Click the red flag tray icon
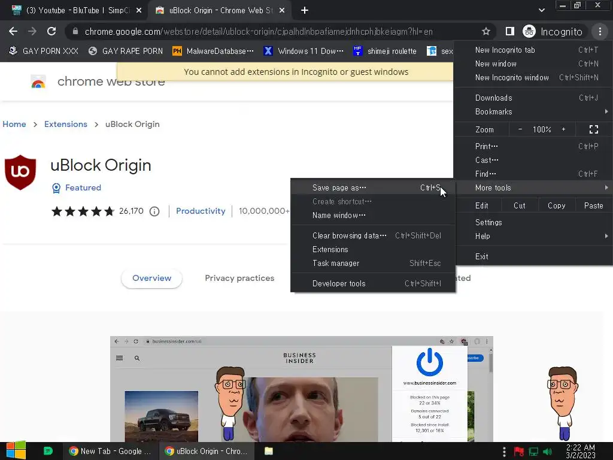 click(x=519, y=452)
